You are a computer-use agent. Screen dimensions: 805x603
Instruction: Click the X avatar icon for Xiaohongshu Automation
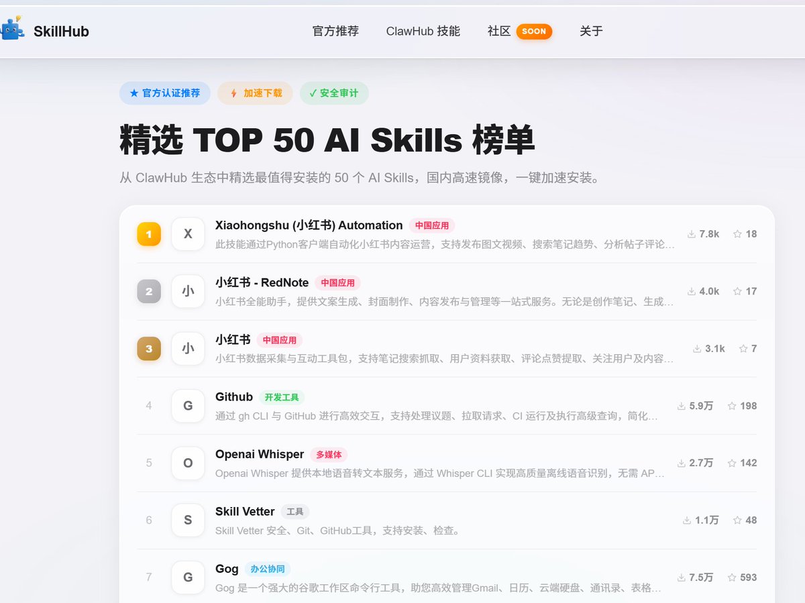click(x=187, y=233)
